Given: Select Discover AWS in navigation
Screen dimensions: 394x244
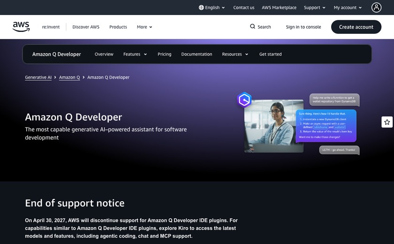Looking at the screenshot, I should coord(86,27).
